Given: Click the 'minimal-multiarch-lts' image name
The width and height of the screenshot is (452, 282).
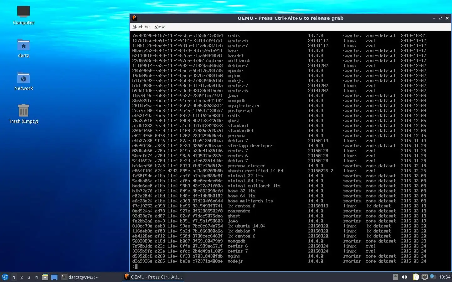Looking at the screenshot, I should [x=254, y=186].
